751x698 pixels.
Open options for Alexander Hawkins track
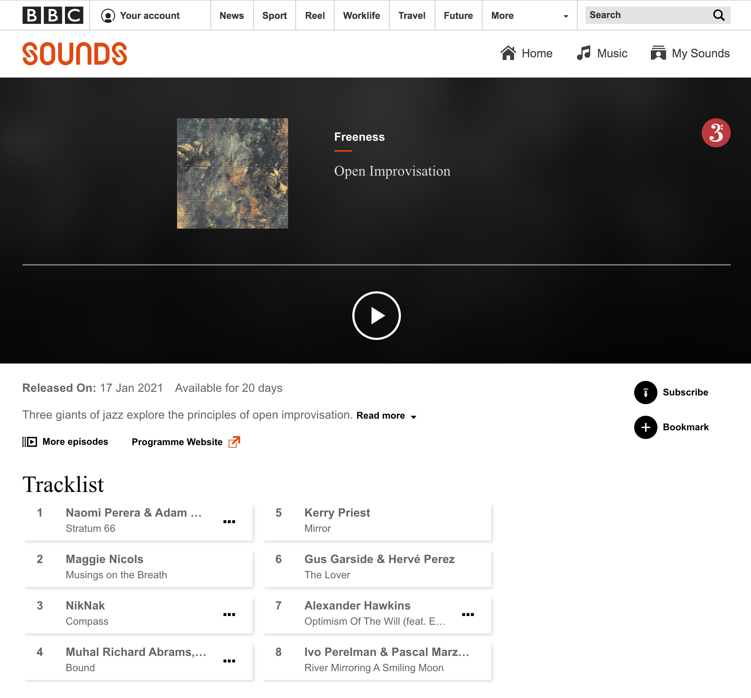pyautogui.click(x=468, y=614)
